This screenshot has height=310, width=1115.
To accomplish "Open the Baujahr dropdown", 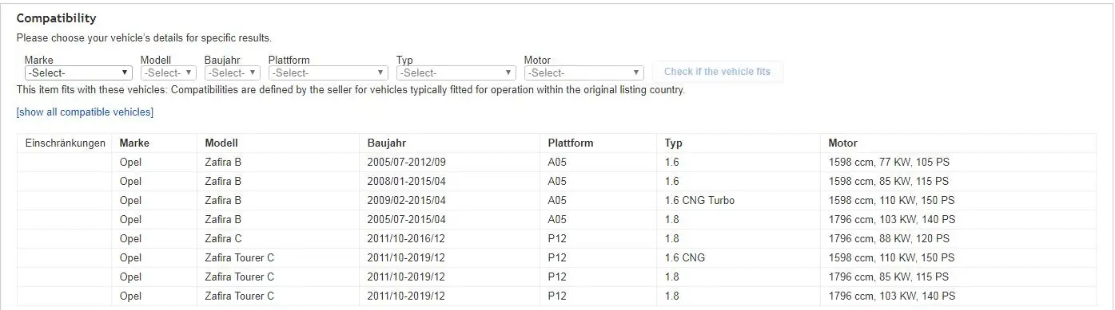I will (x=232, y=73).
